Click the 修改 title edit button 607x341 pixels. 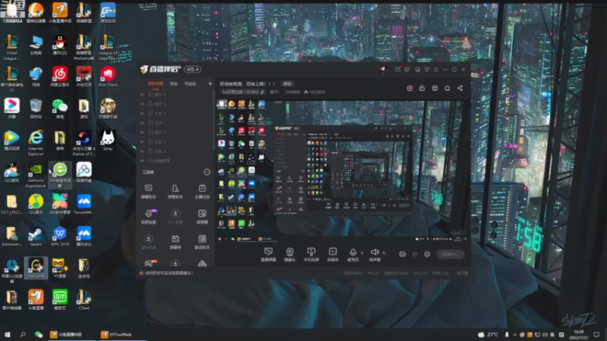[288, 83]
